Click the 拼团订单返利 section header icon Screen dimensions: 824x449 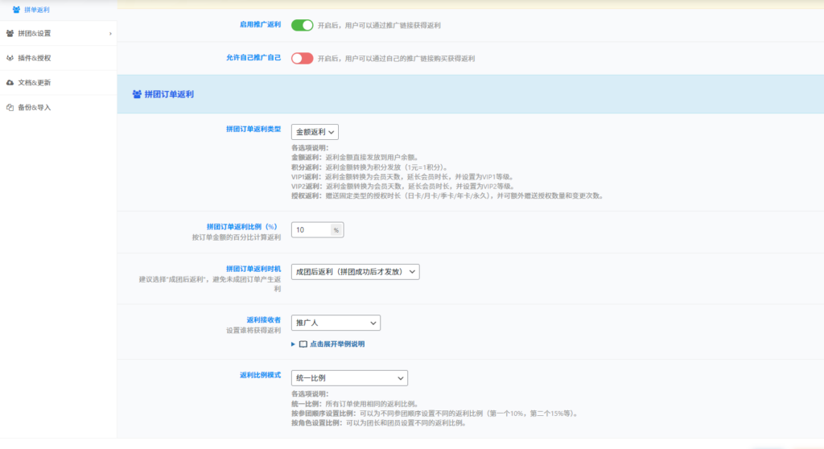(137, 94)
